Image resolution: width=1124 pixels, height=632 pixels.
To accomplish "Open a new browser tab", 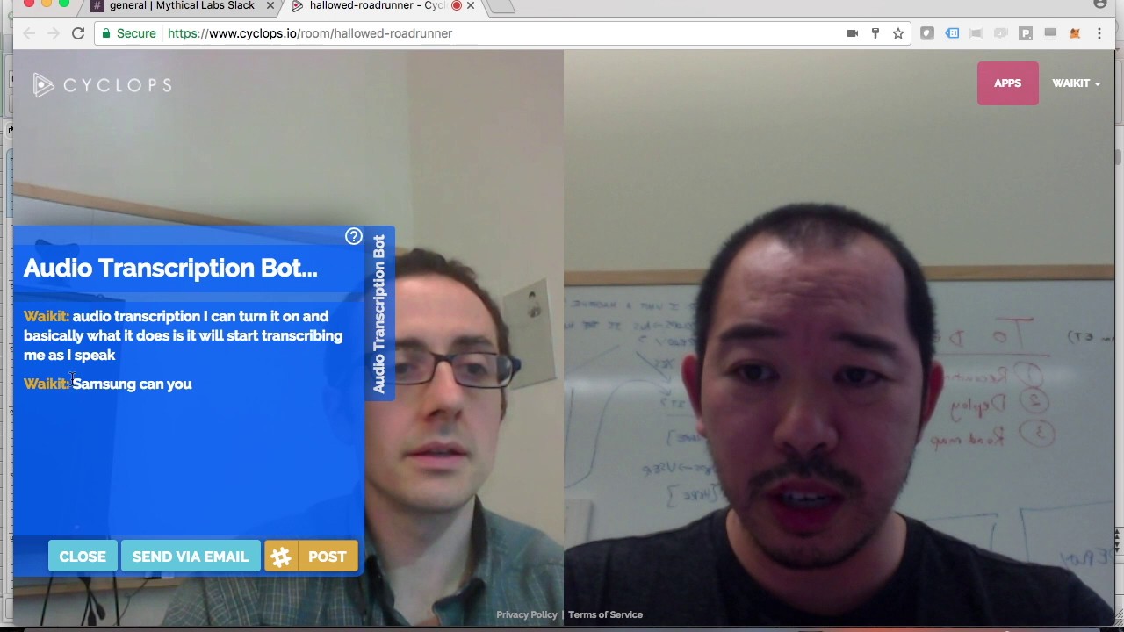I will [x=501, y=5].
